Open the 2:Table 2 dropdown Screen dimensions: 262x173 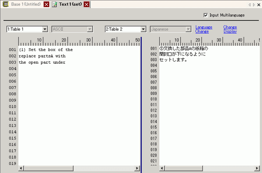tap(143, 29)
